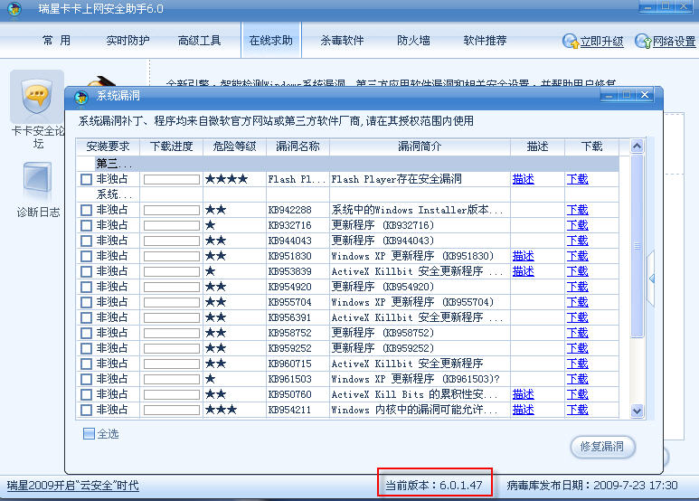Open 描述 link for KB950760
The image size is (699, 501).
524,394
